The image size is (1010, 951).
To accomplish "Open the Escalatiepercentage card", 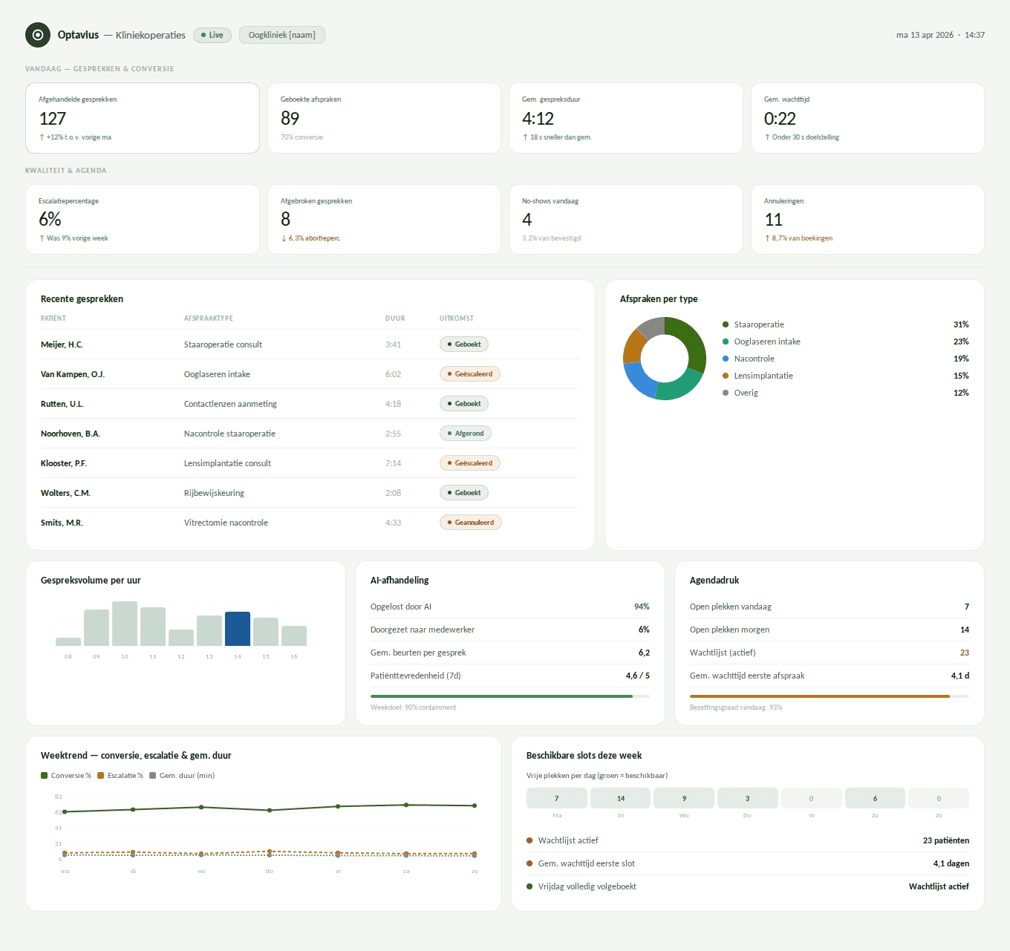I will pos(143,219).
